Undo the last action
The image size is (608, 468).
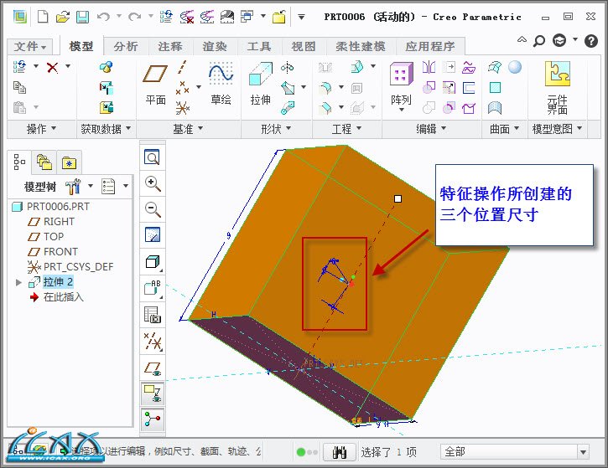103,17
